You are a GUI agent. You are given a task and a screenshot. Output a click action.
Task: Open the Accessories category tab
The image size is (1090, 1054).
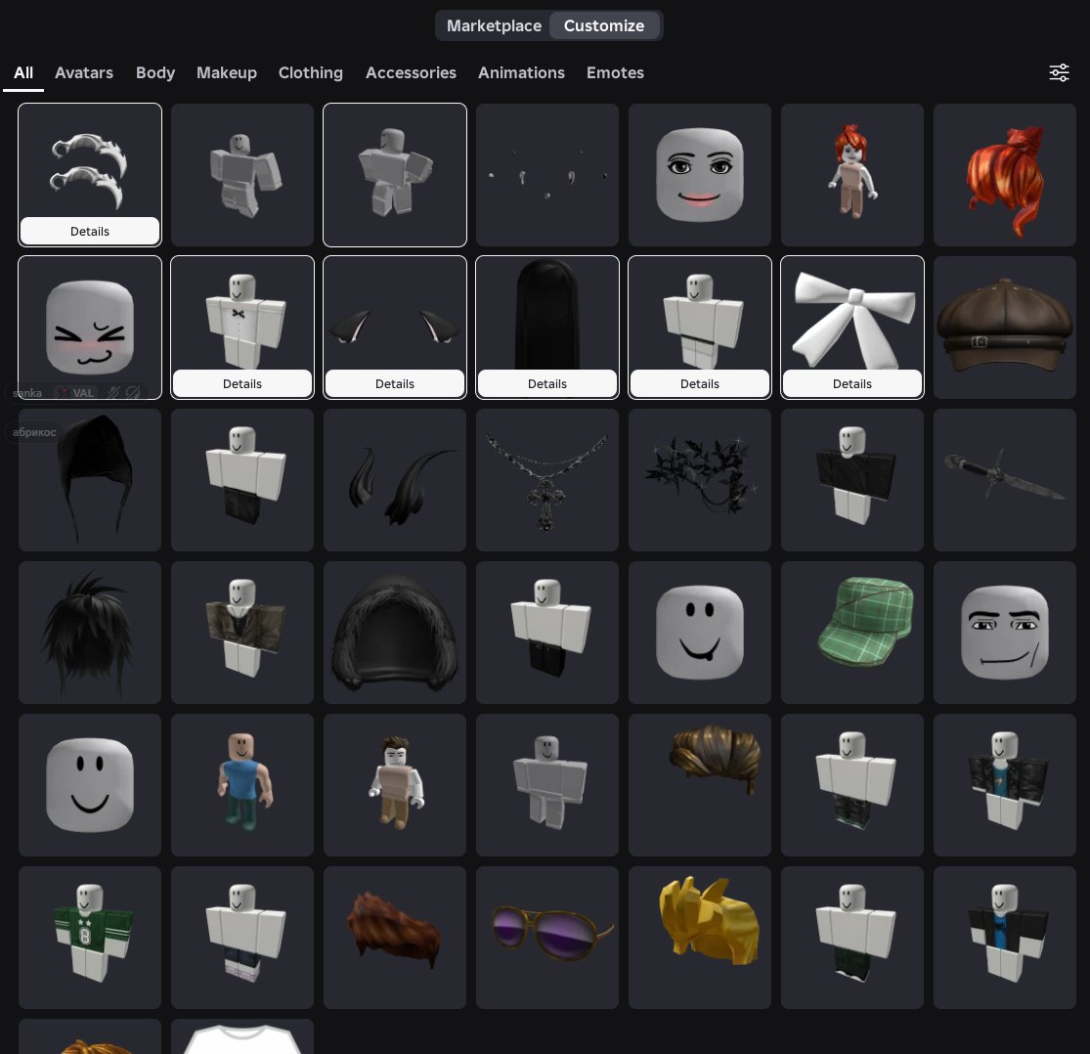tap(411, 73)
